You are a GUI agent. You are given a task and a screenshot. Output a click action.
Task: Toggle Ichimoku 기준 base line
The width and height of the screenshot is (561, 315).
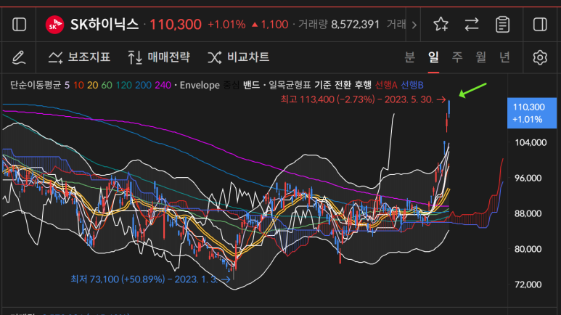coord(323,85)
